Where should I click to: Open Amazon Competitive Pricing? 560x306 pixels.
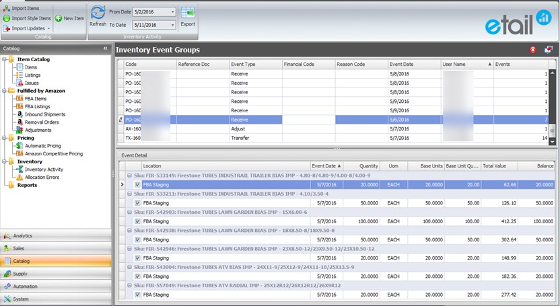coord(54,153)
